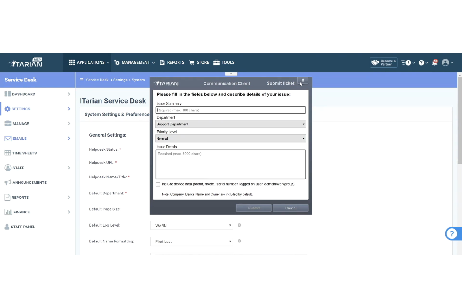Open the floating help chat bubble

(x=452, y=233)
